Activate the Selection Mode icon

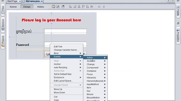click(53, 7)
